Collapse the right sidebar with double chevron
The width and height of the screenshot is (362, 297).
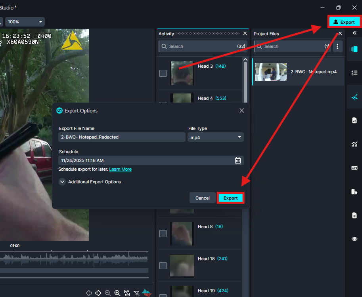[354, 33]
